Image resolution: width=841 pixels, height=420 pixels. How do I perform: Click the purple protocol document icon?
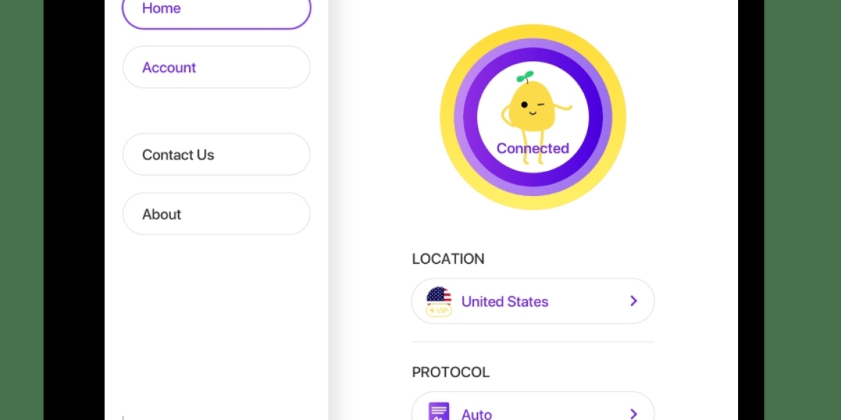point(439,412)
